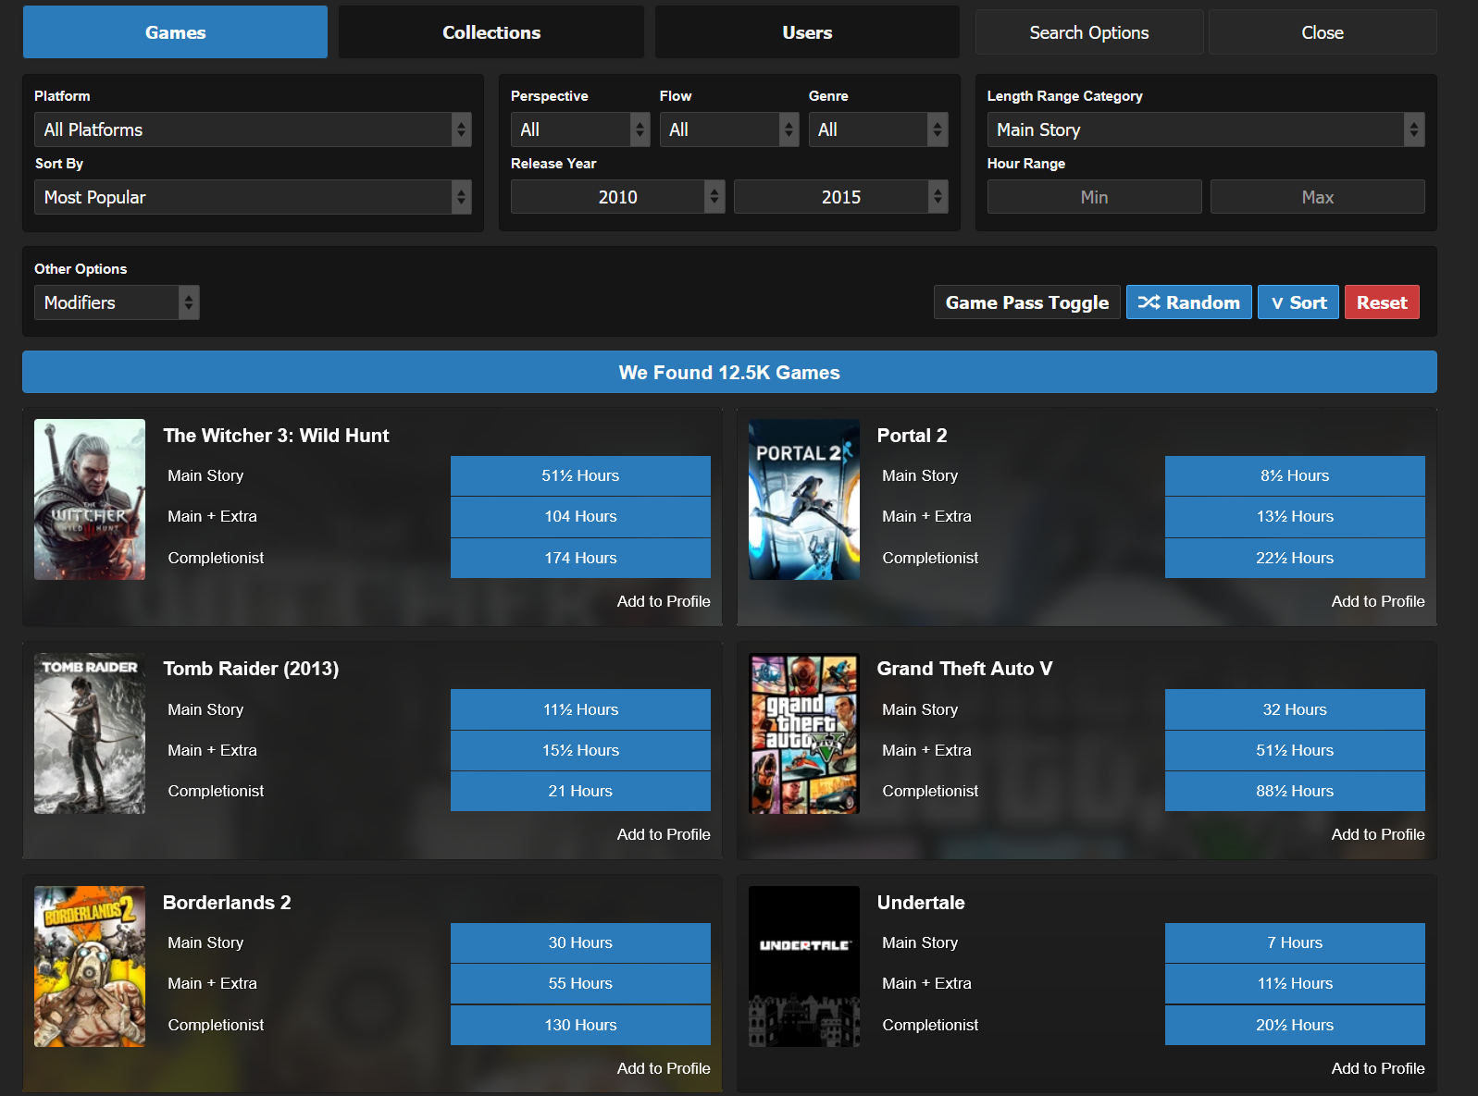Image resolution: width=1478 pixels, height=1096 pixels.
Task: Click Tomb Raider Main + Extra 15½ Hours
Action: tap(580, 750)
